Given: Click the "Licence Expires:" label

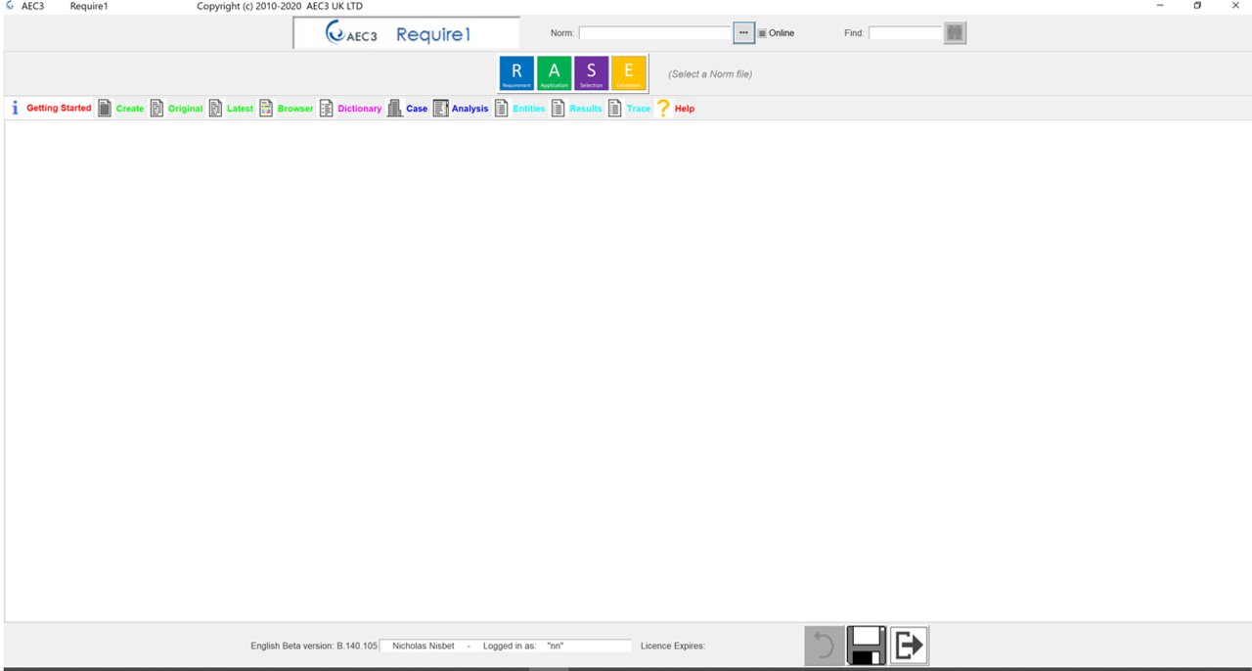Looking at the screenshot, I should [673, 646].
